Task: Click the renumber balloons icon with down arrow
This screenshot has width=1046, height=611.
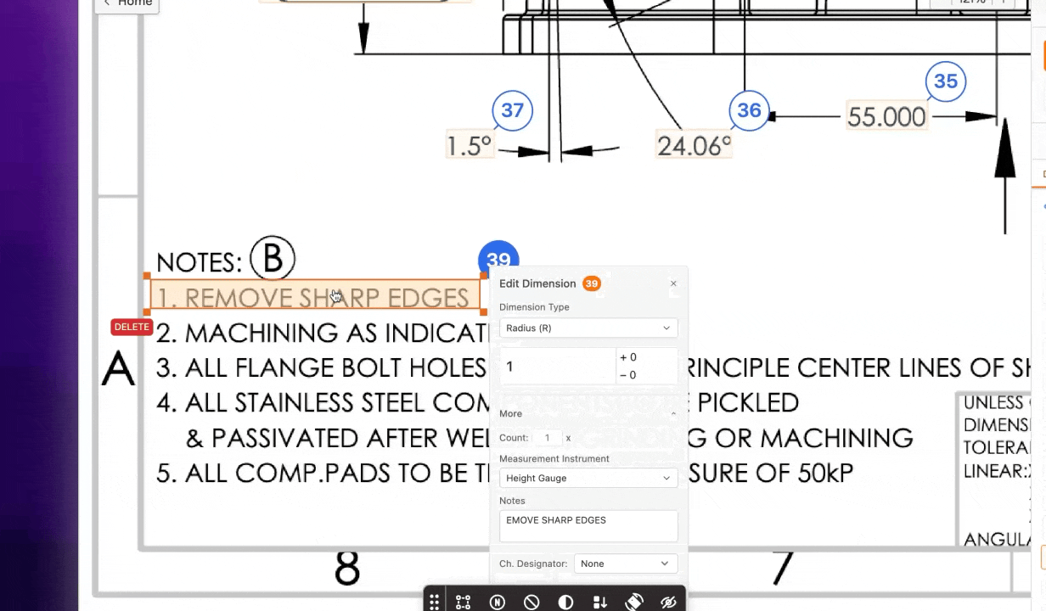Action: click(x=599, y=601)
